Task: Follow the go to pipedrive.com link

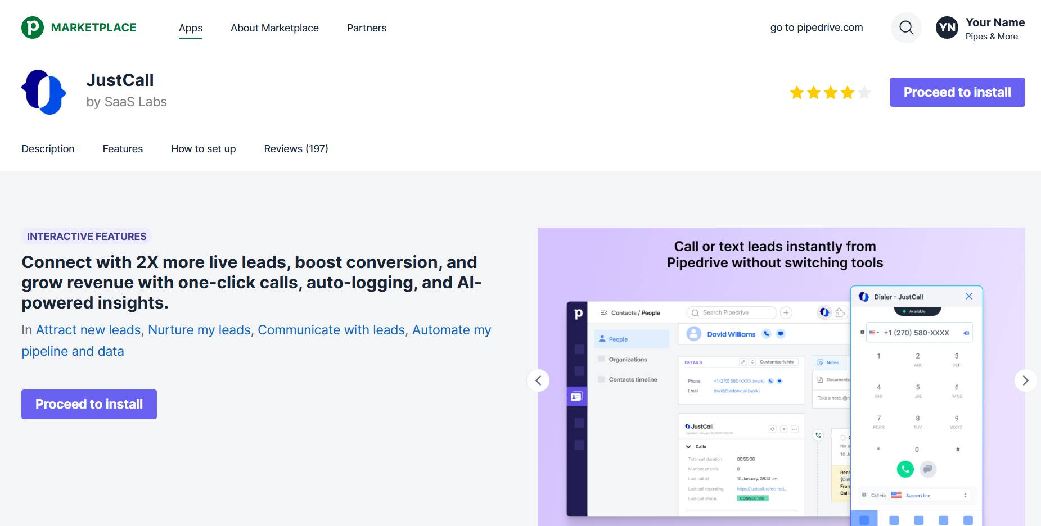Action: click(817, 28)
